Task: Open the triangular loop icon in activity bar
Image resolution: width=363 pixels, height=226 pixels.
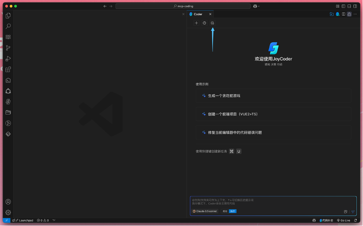Action: (8, 91)
